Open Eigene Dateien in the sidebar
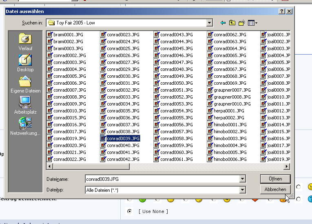 coord(25,85)
